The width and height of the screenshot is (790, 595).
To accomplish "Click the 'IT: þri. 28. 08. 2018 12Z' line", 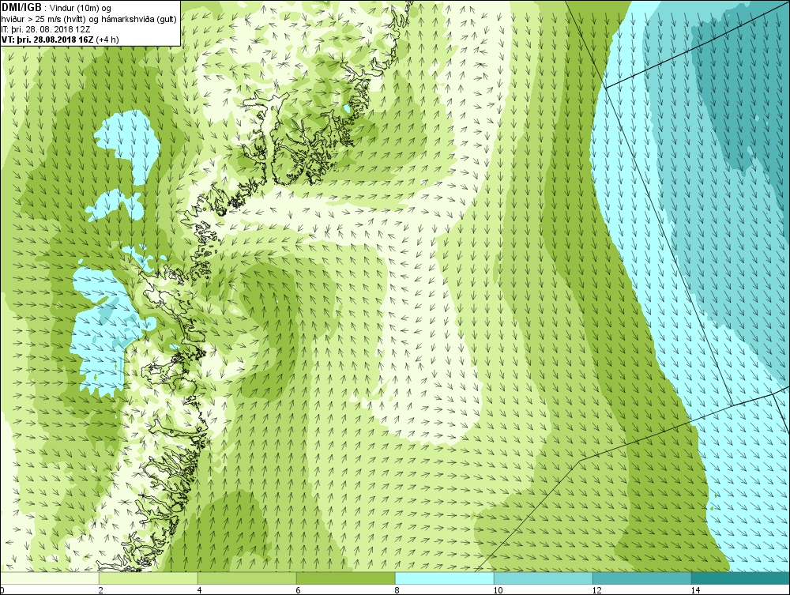I will pyautogui.click(x=46, y=28).
